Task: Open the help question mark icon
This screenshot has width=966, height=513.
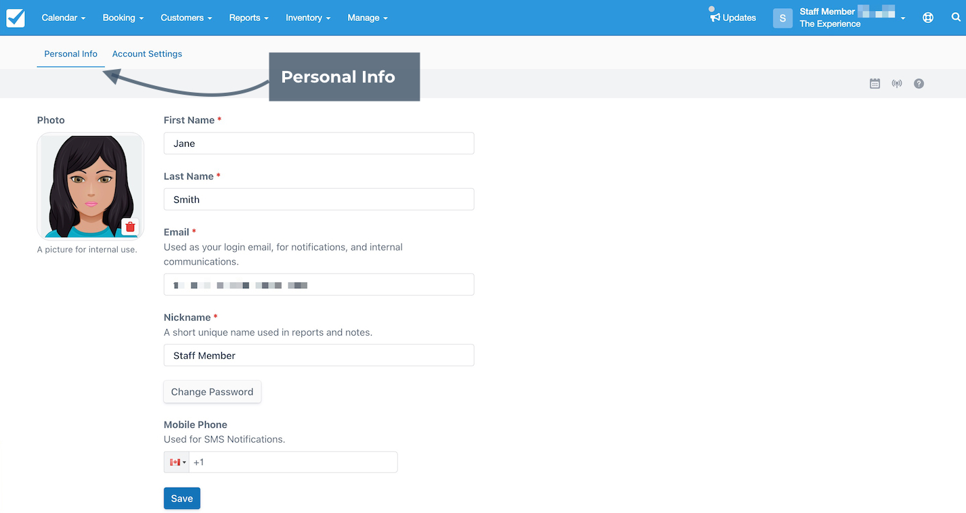Action: pos(919,83)
